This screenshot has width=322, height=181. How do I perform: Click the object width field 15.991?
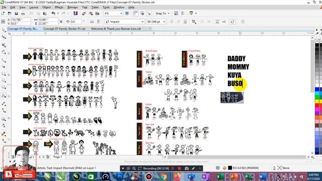click(48, 20)
